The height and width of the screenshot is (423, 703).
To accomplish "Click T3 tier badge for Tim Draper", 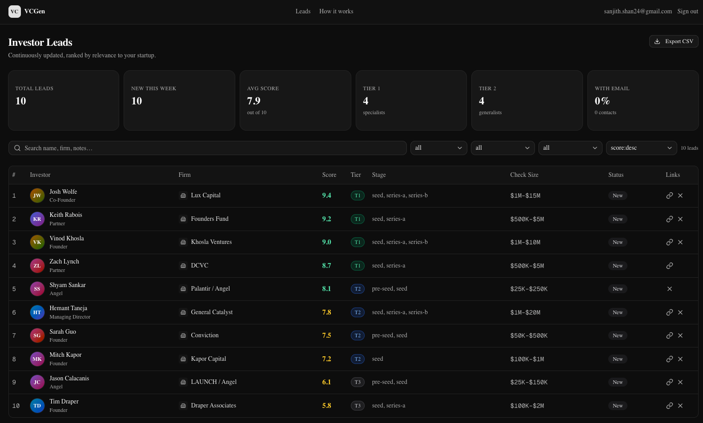I will point(358,406).
